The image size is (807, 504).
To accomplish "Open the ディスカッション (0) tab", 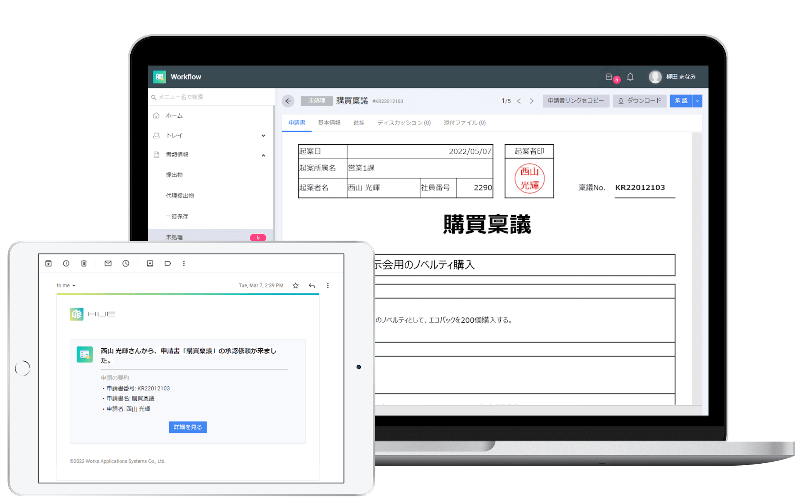I will pos(403,123).
